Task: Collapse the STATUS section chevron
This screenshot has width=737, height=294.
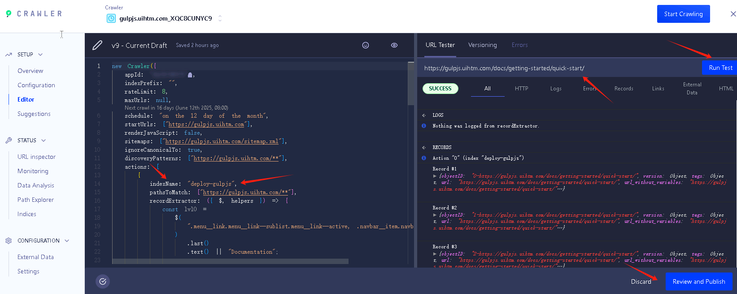Action: pos(44,141)
